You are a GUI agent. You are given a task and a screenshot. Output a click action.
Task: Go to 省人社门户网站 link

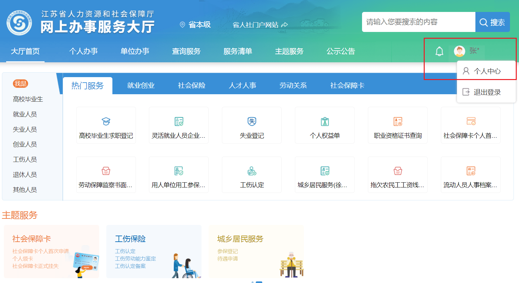point(260,25)
